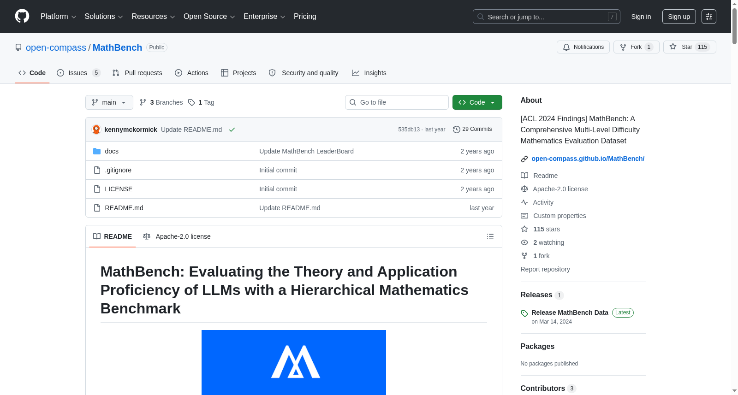Open the README.md file
This screenshot has height=395, width=738.
point(124,208)
